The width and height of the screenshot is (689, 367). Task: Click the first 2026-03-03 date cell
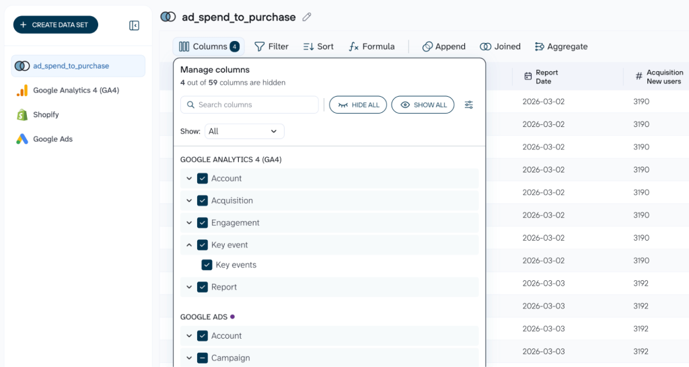point(544,283)
